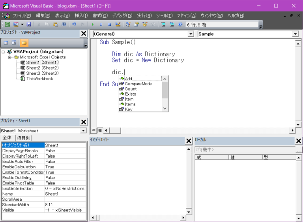The height and width of the screenshot is (222, 303).
Task: Select View Object icon in project panel
Action: tap(14, 43)
